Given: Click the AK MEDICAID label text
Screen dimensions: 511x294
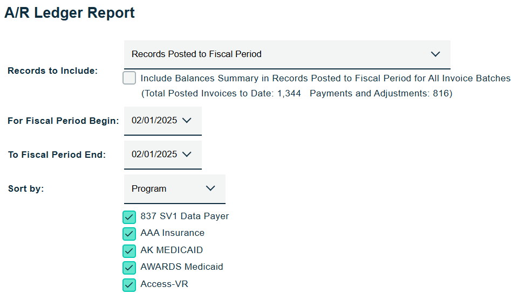Looking at the screenshot, I should (x=172, y=250).
